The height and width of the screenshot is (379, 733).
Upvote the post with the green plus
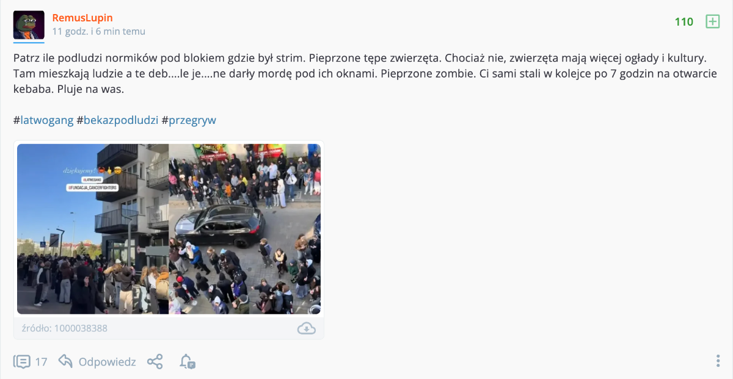click(712, 22)
